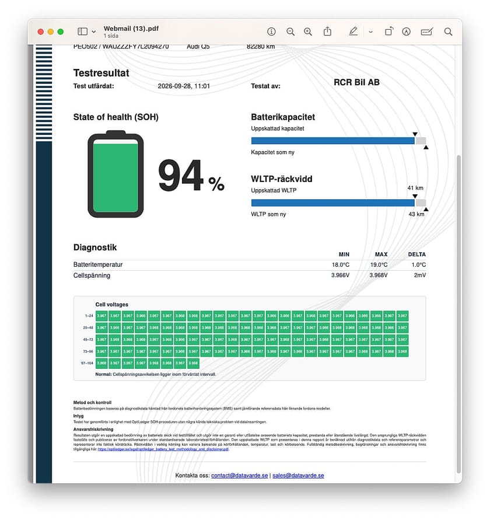Select the WLTP-räckvidd heading
The height and width of the screenshot is (520, 490).
click(282, 179)
